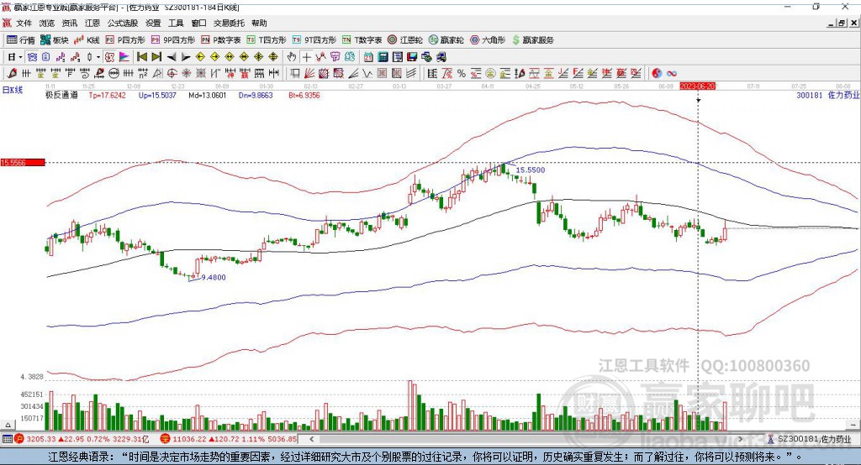861x465 pixels.
Task: Open the 工具 menu
Action: point(176,23)
